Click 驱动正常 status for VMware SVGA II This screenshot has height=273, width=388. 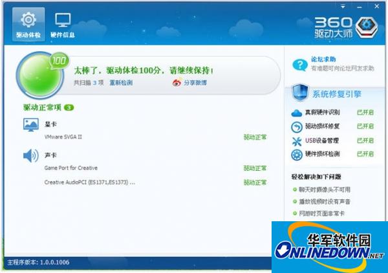click(x=255, y=137)
